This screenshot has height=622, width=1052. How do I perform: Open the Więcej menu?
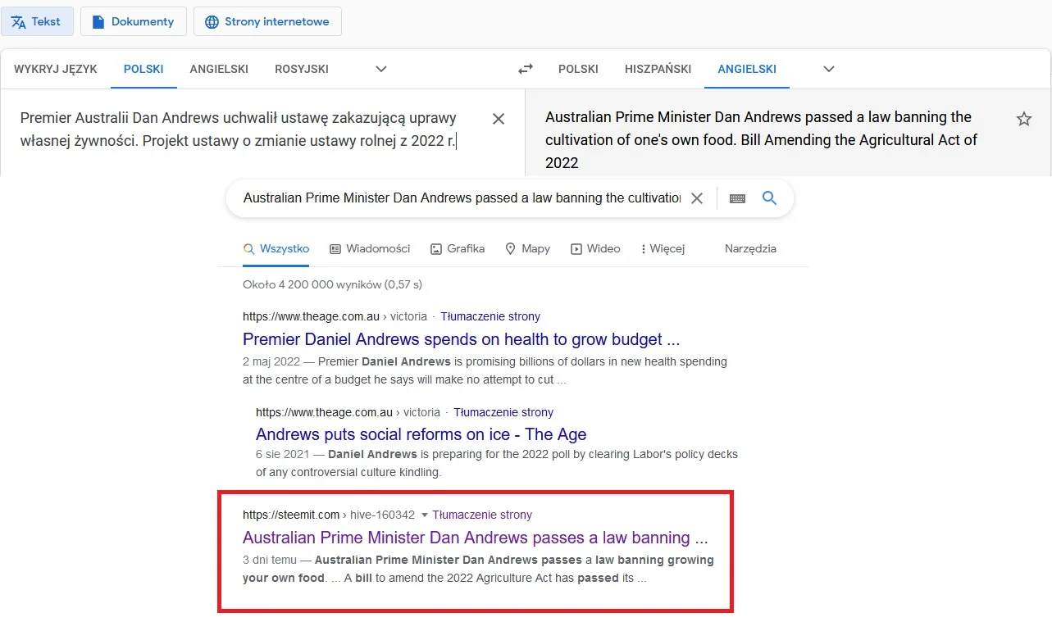[x=663, y=248]
